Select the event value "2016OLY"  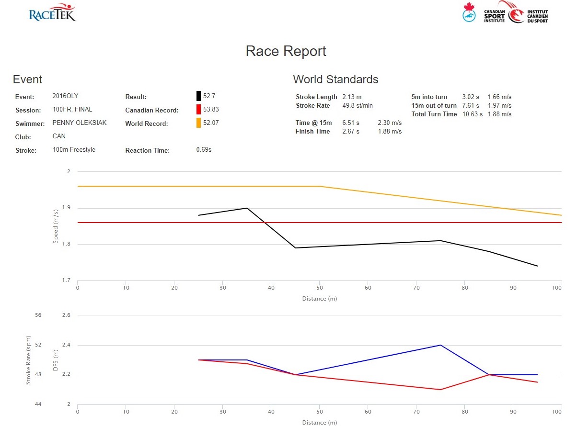tap(65, 96)
